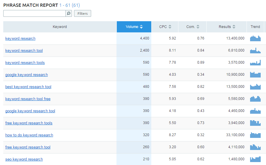
Task: Click the magnifier search icon button
Action: tap(69, 13)
